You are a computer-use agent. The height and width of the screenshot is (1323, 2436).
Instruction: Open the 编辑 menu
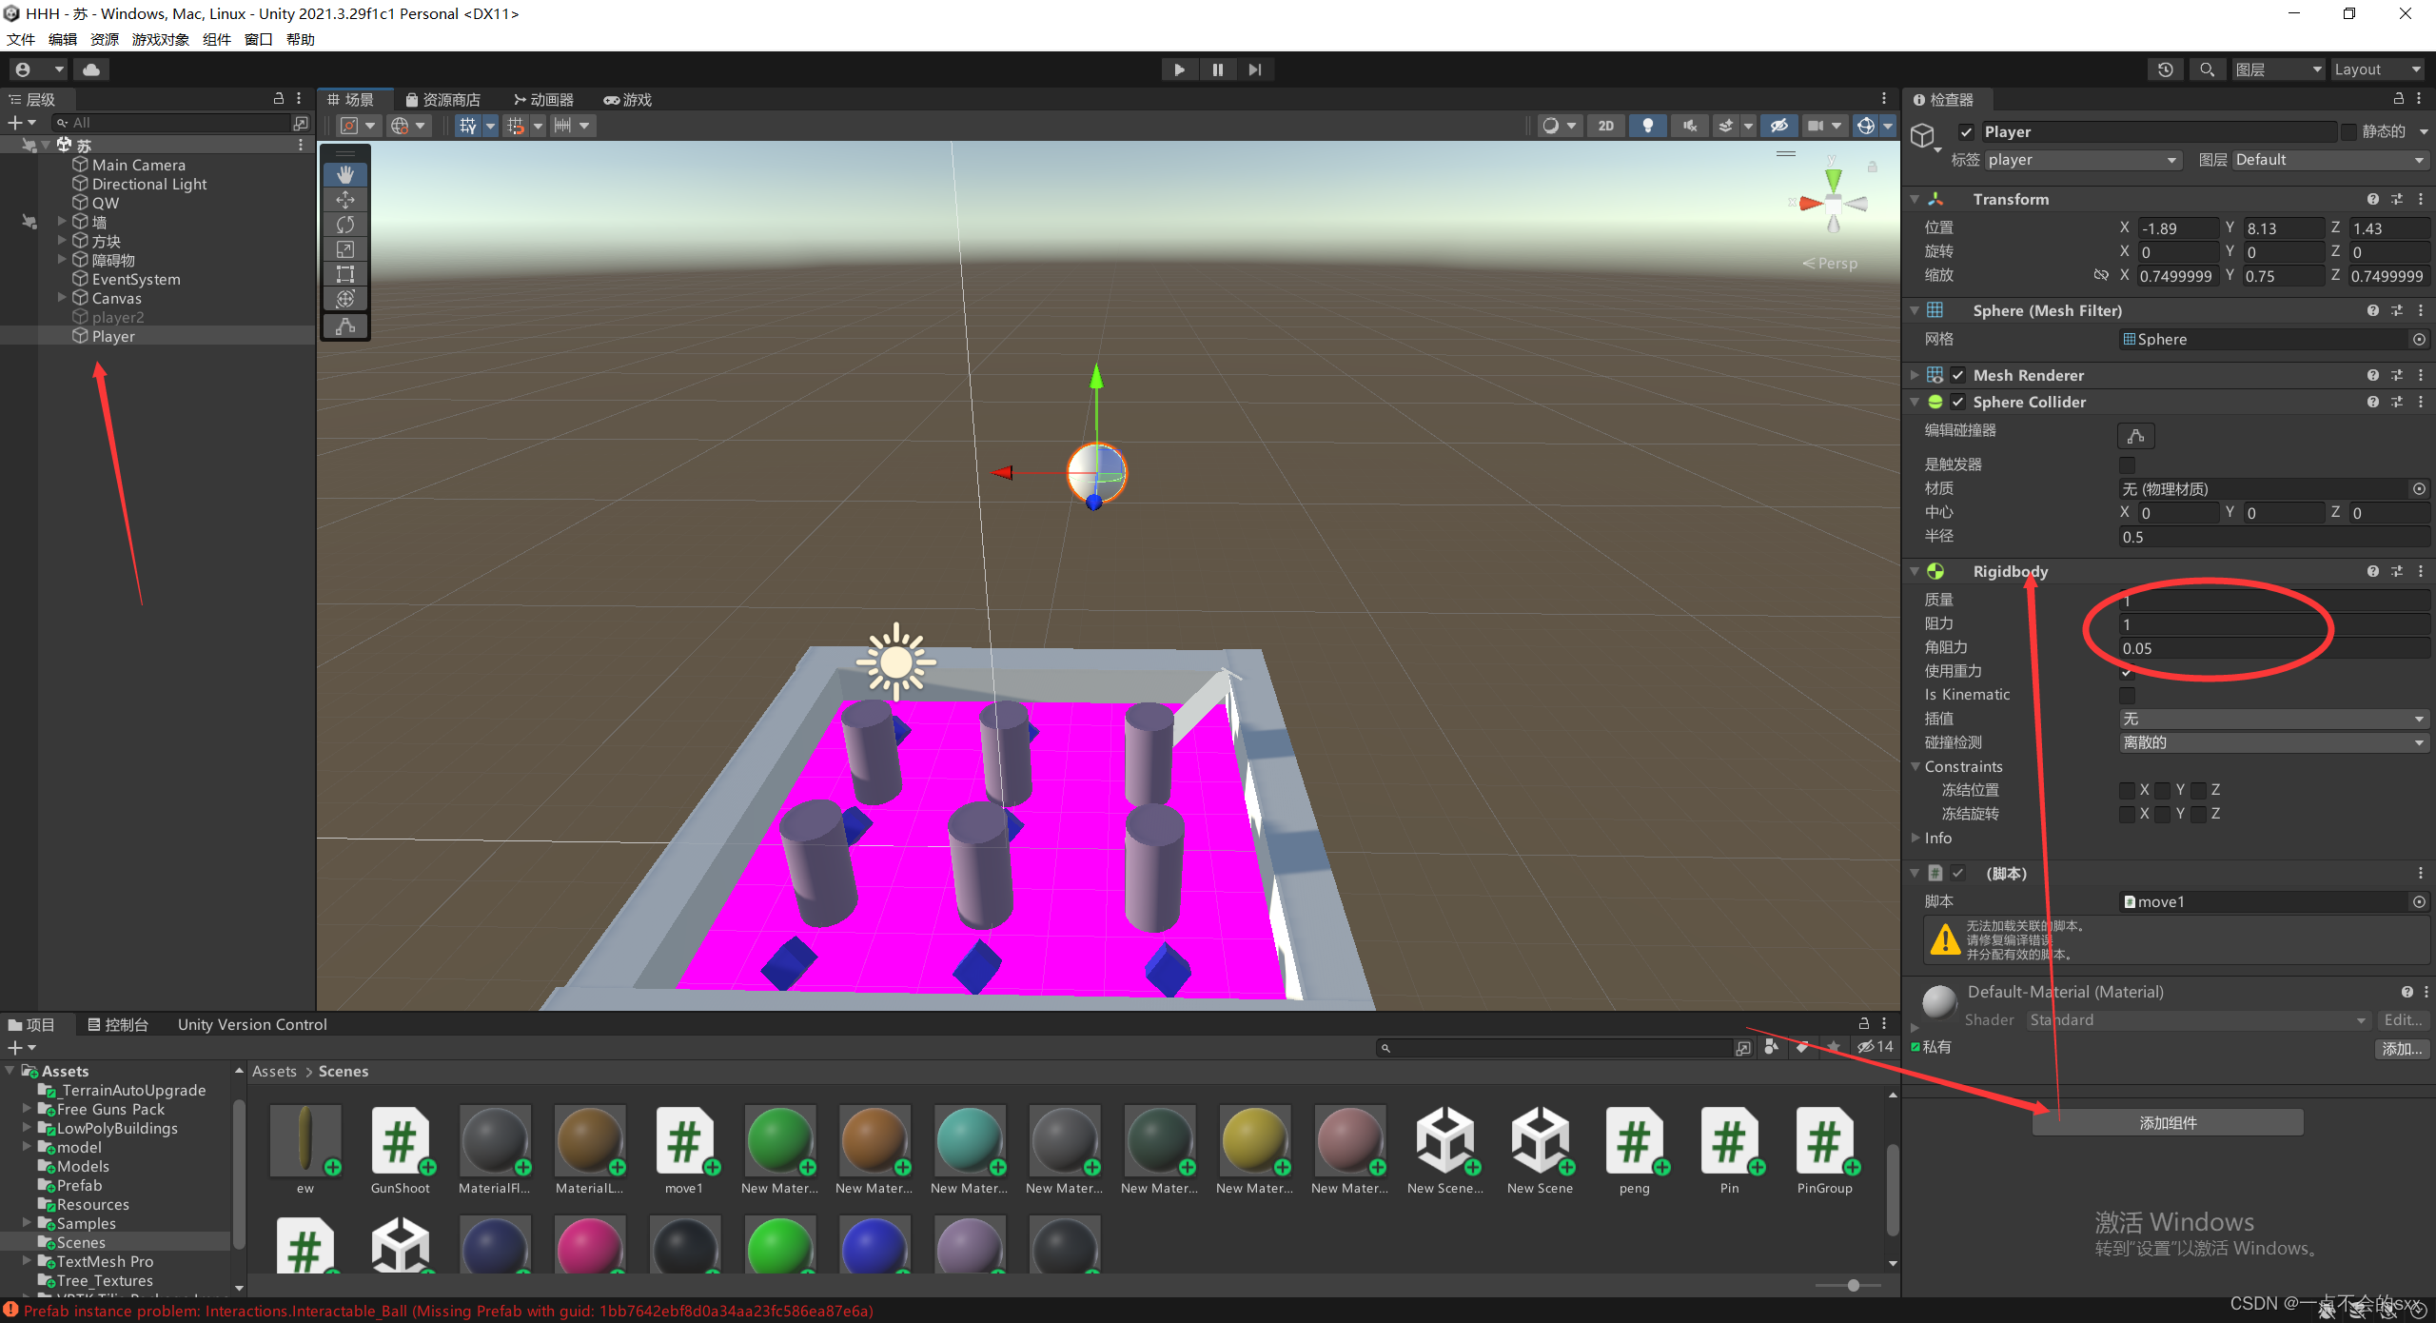(63, 39)
